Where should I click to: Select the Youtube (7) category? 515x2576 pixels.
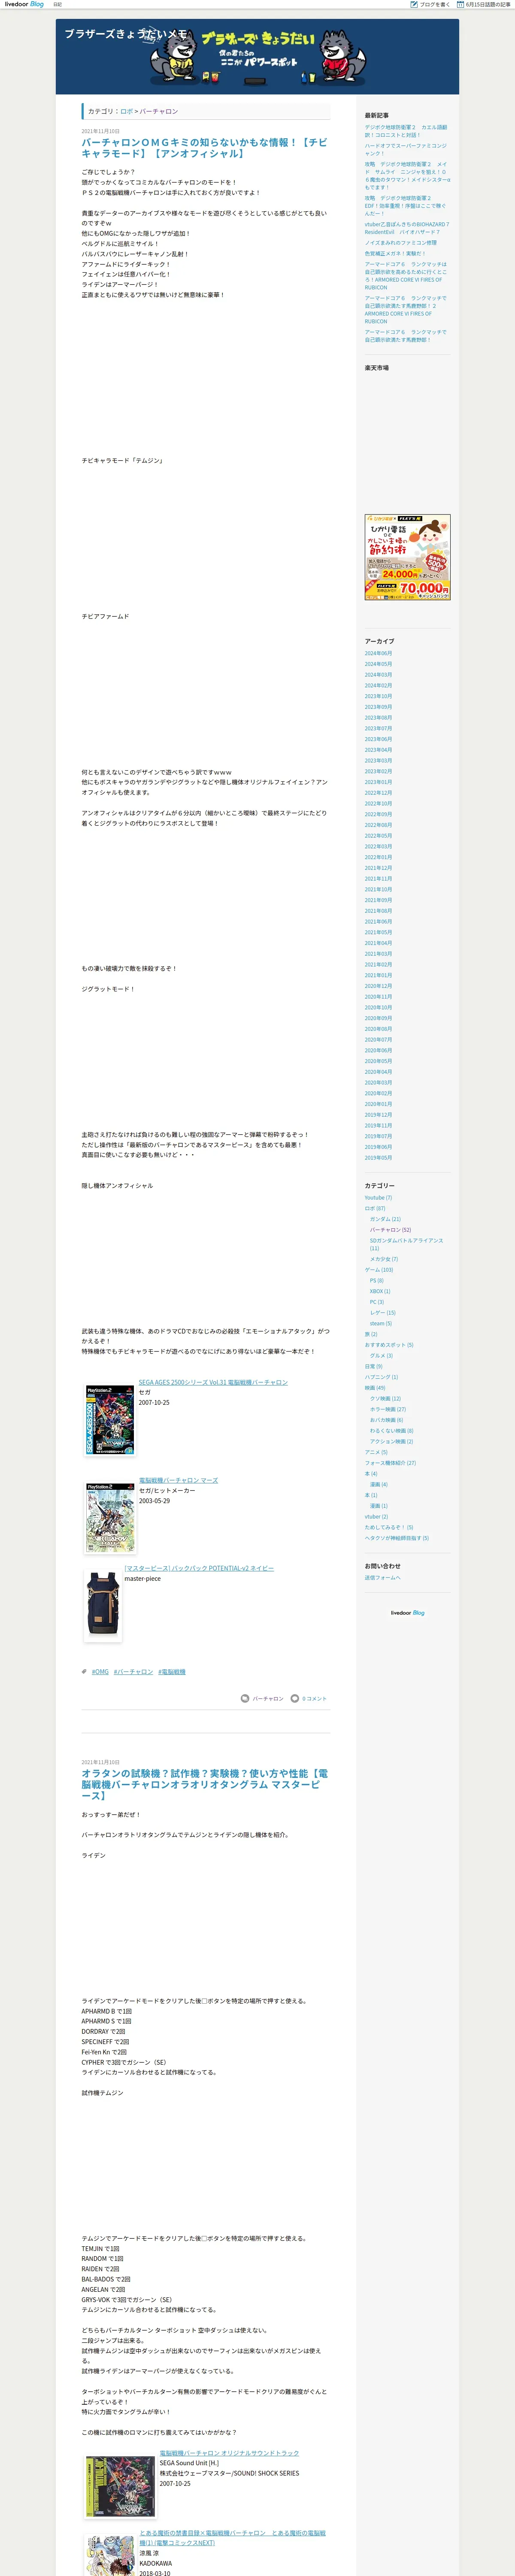tap(378, 1197)
